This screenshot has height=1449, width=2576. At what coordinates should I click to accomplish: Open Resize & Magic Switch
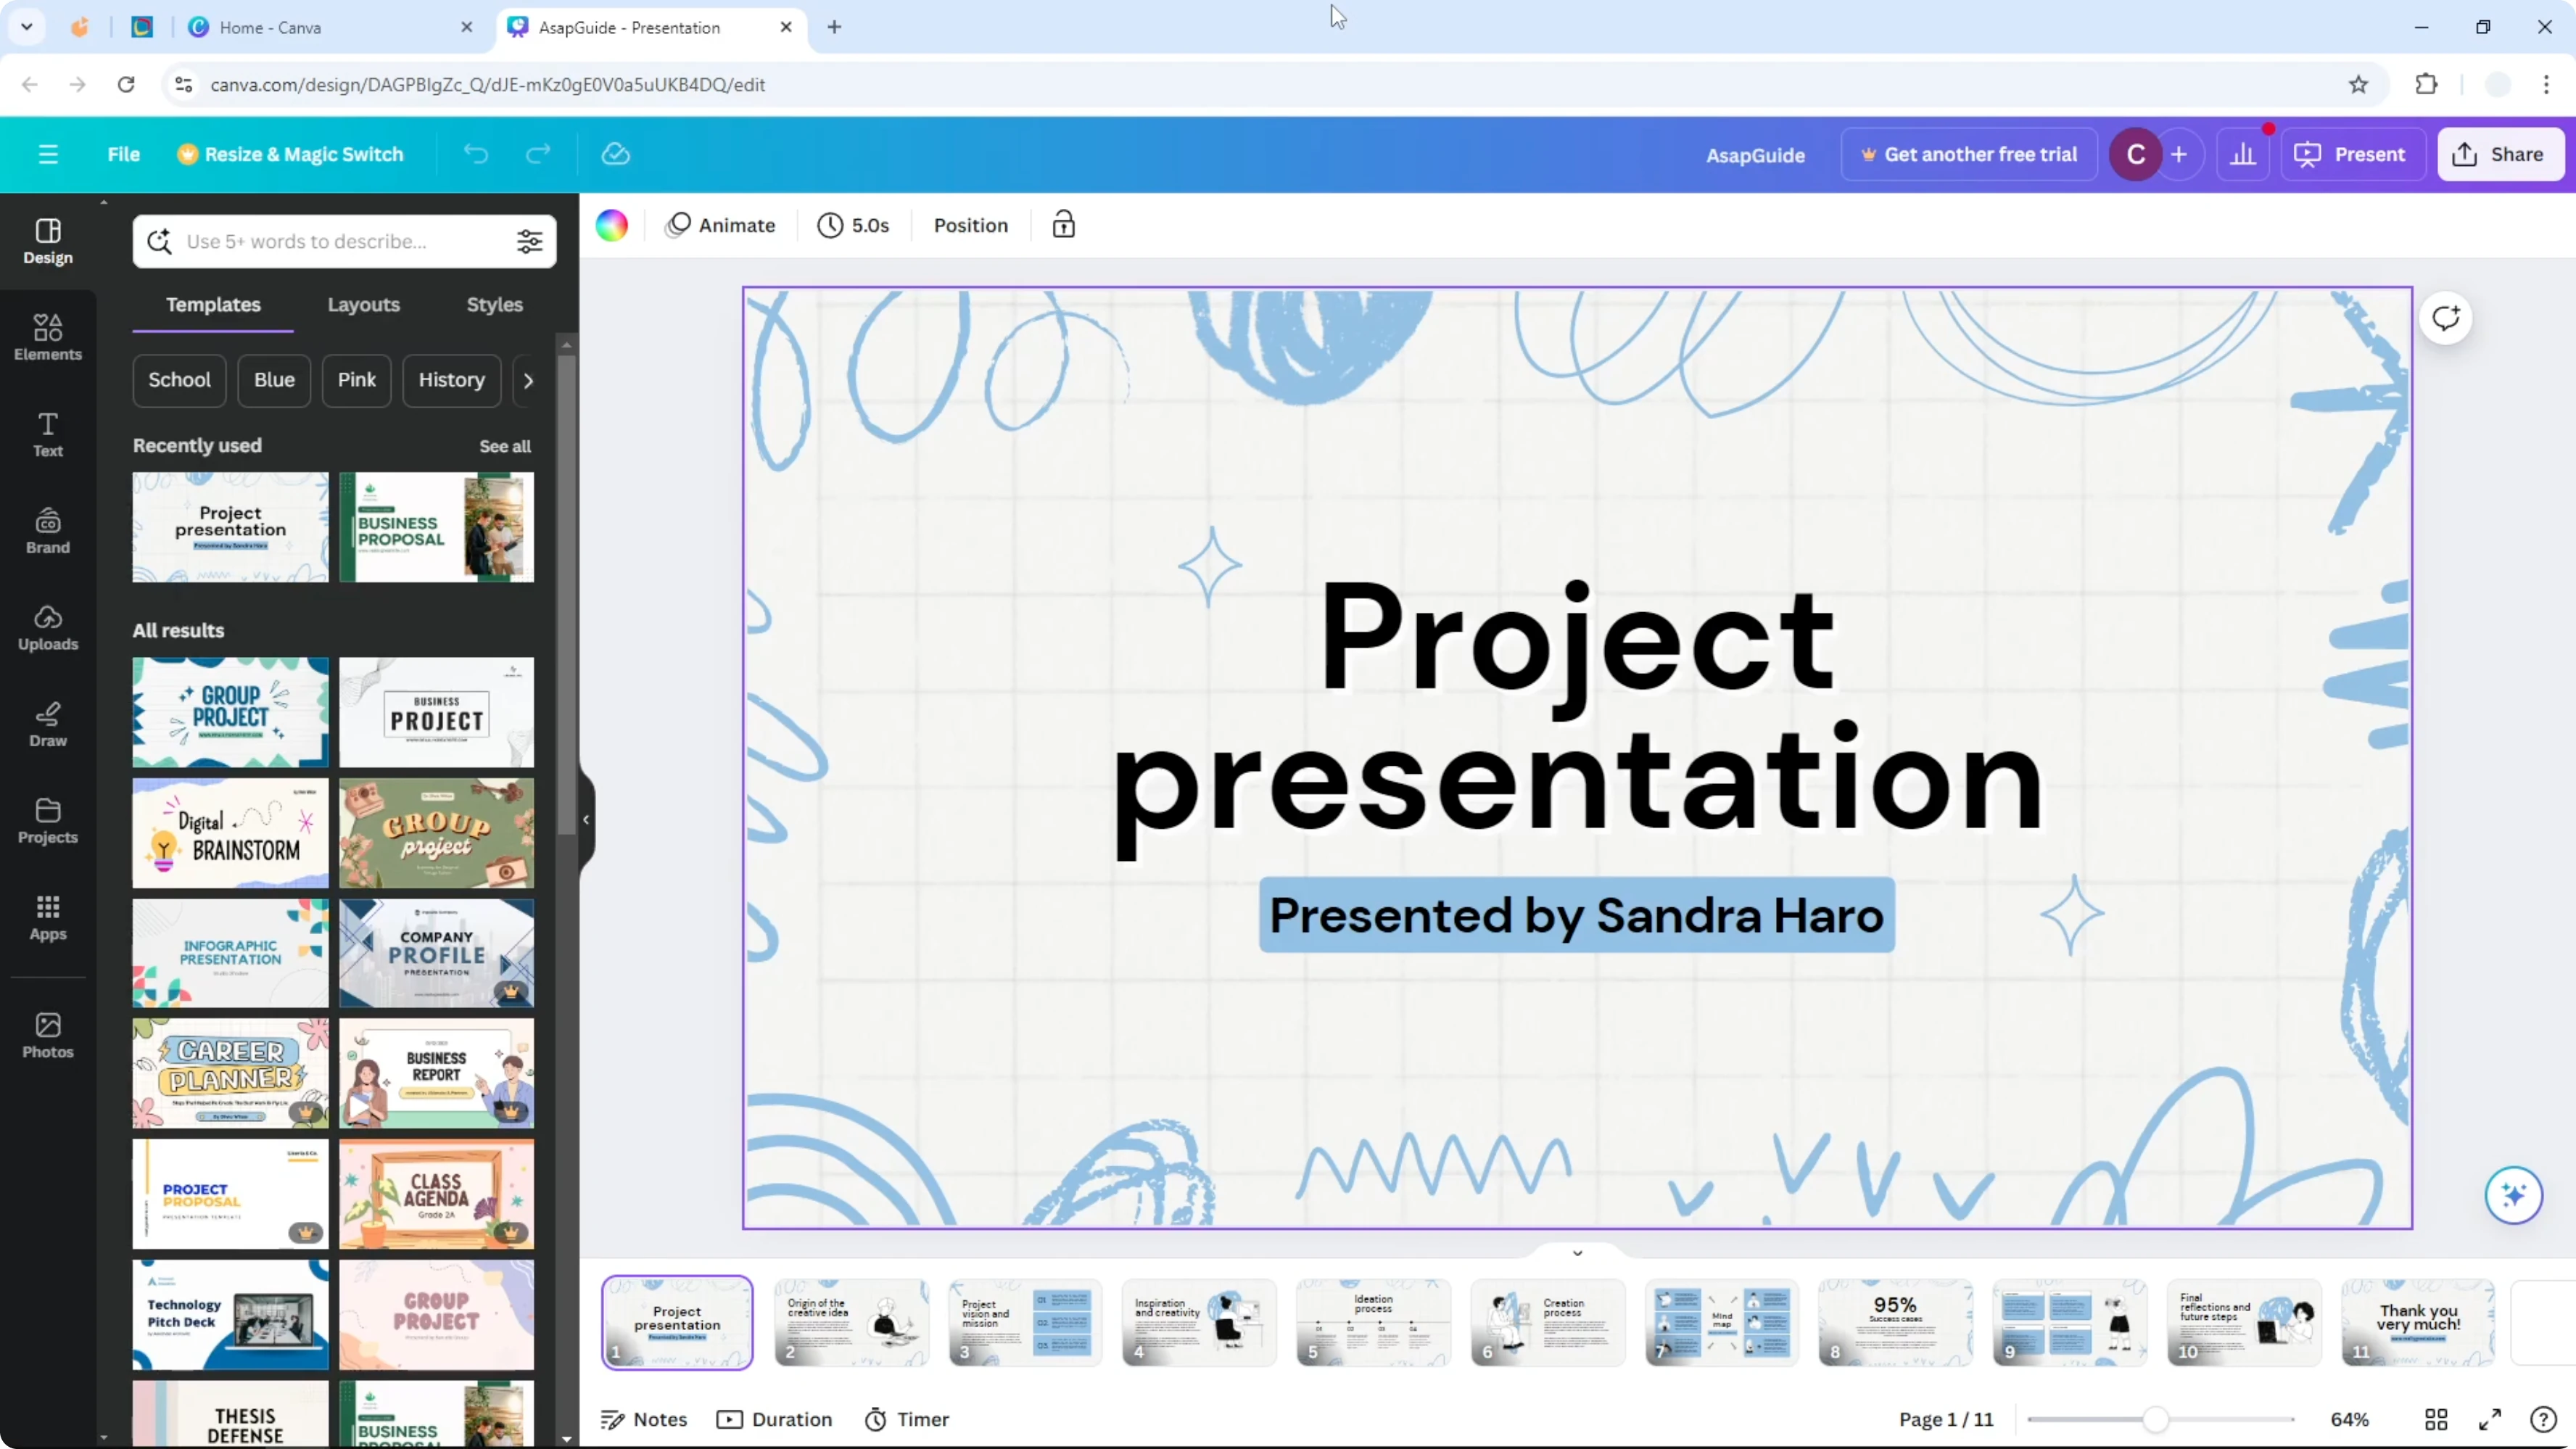click(291, 154)
